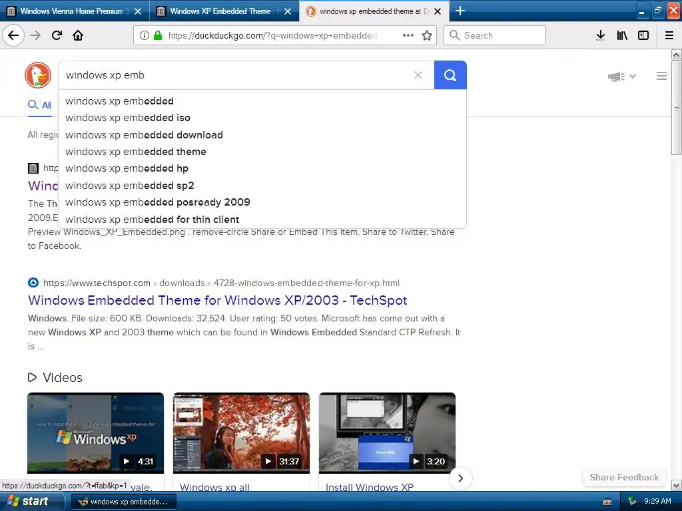Clear the DuckDuckGo search box

(x=418, y=75)
